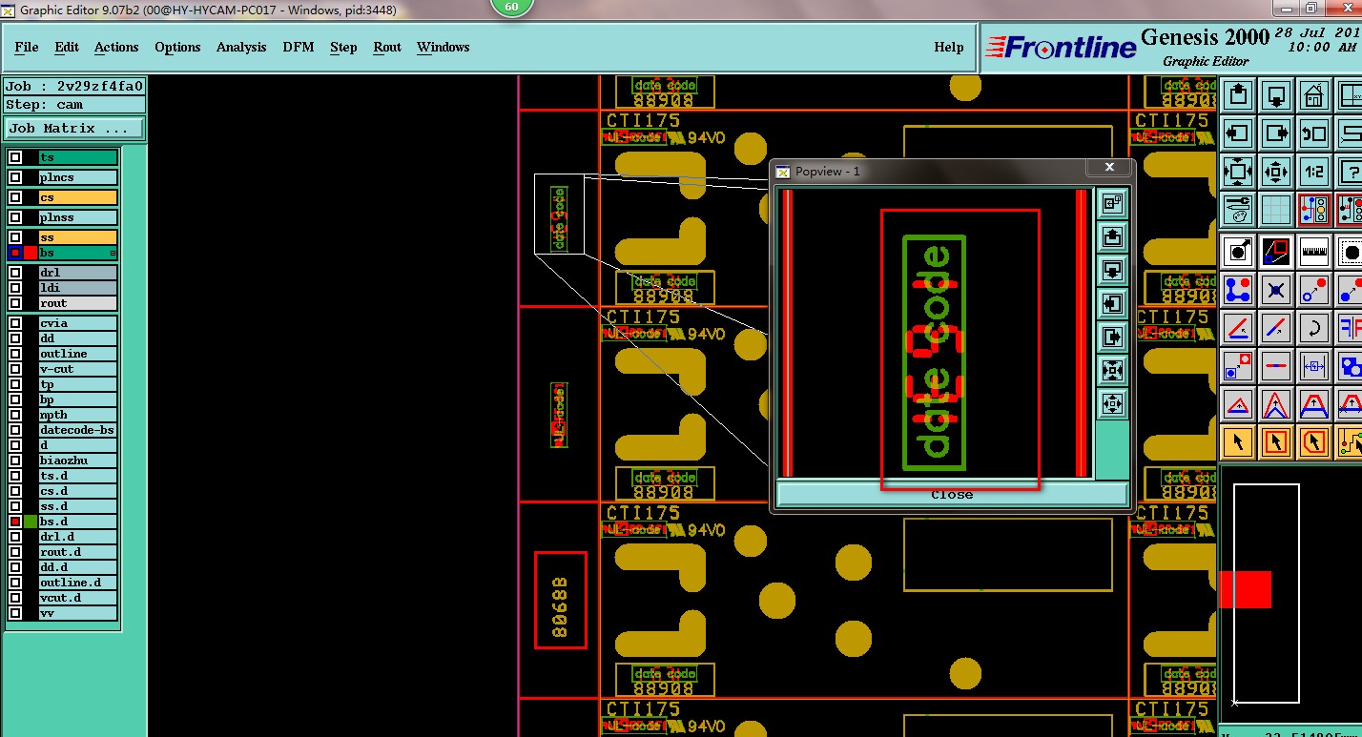Image resolution: width=1362 pixels, height=737 pixels.
Task: Click the yellow arrow with polygon selection icon
Action: 1314,441
